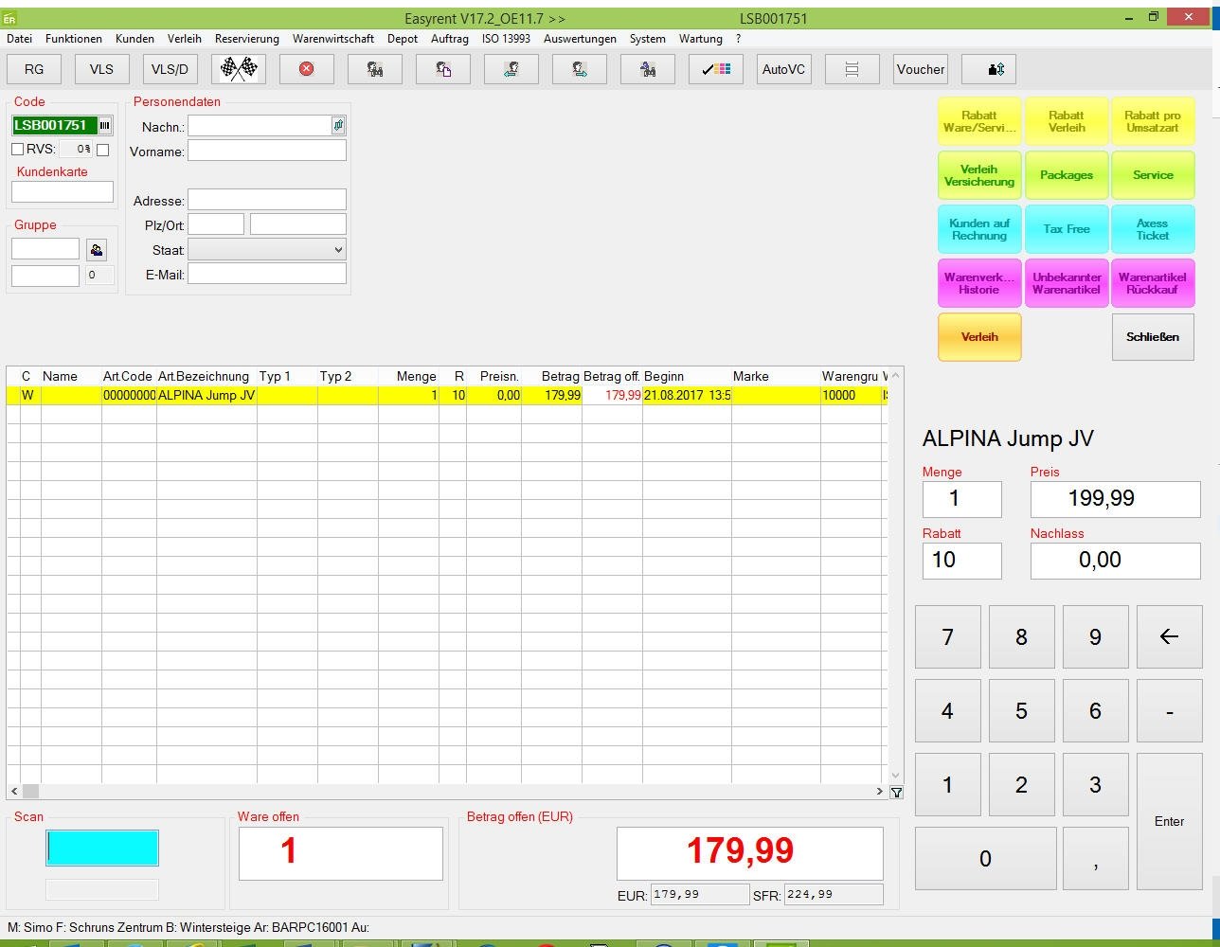The image size is (1220, 947).
Task: Select the ALPINA Jump JV table row
Action: pyautogui.click(x=447, y=395)
